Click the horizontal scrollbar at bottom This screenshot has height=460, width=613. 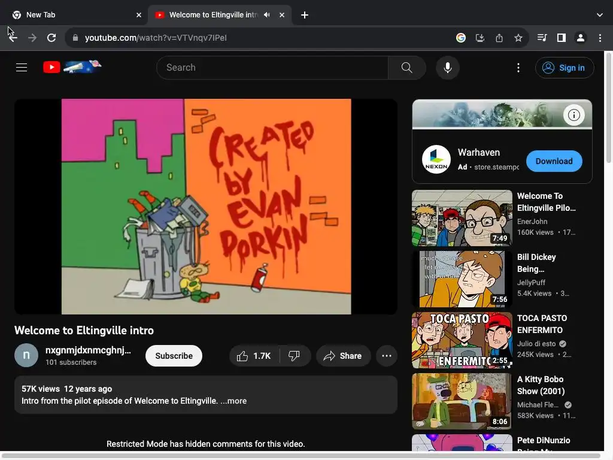[x=301, y=456]
